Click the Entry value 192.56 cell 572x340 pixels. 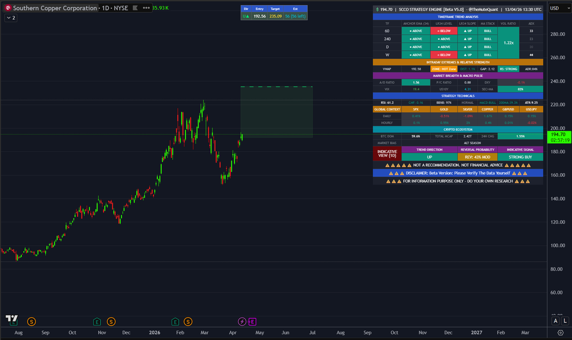pos(260,16)
